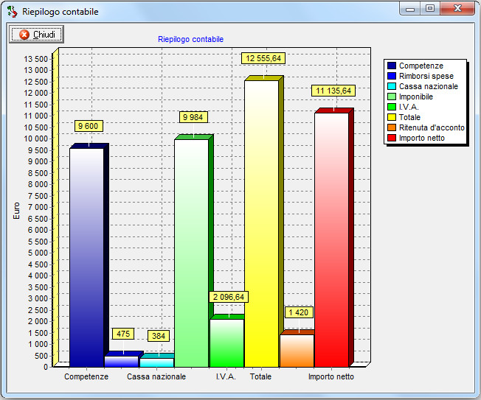Click the 2 096,64 value label
This screenshot has height=400, width=481.
coord(229,297)
